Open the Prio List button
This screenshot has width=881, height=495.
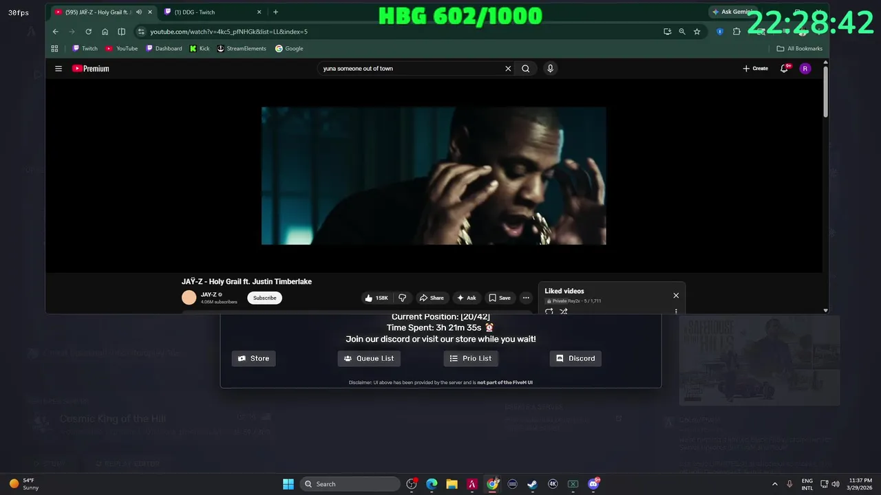pyautogui.click(x=471, y=358)
